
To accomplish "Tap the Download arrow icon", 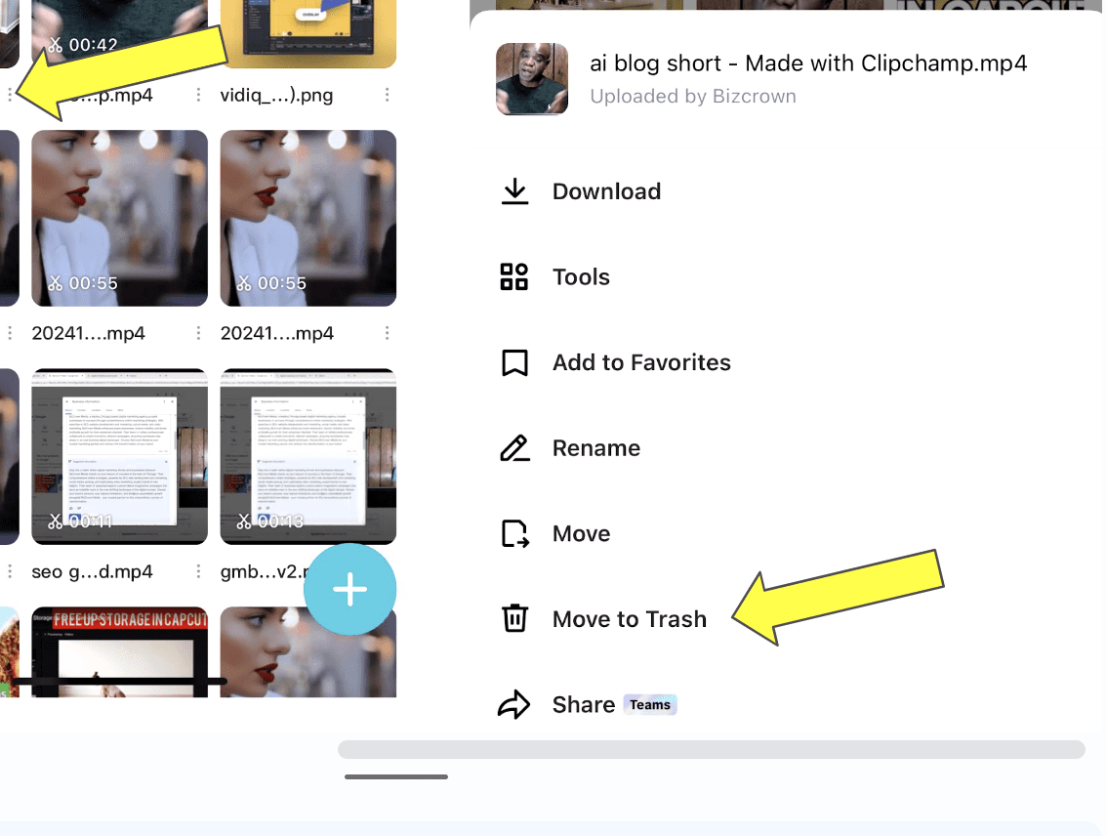I will coord(514,191).
